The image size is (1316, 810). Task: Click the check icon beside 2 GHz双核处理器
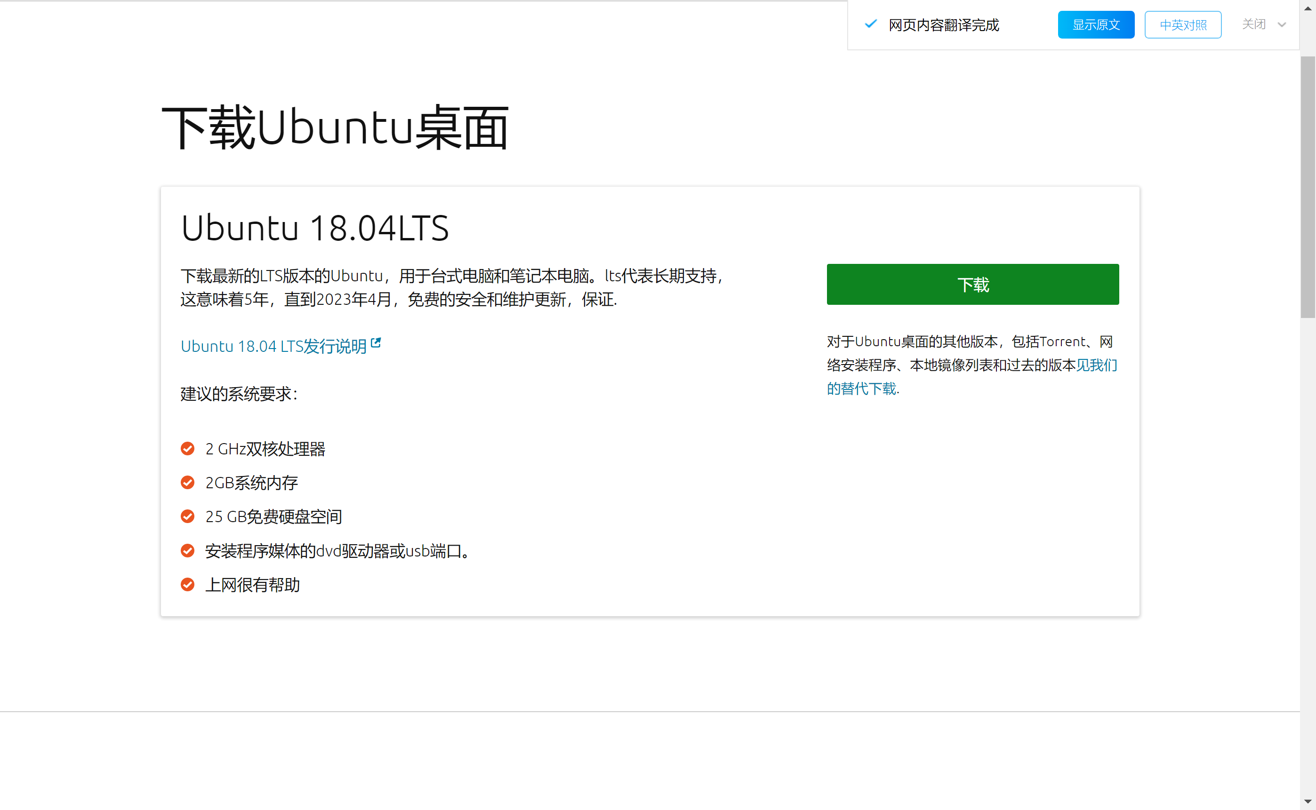tap(188, 448)
